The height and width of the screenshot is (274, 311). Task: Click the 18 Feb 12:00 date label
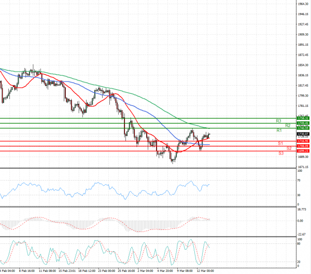click(87, 271)
